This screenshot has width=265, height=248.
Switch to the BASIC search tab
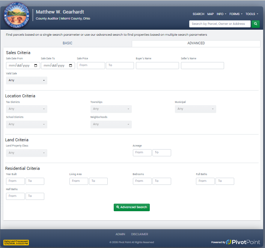pos(68,43)
